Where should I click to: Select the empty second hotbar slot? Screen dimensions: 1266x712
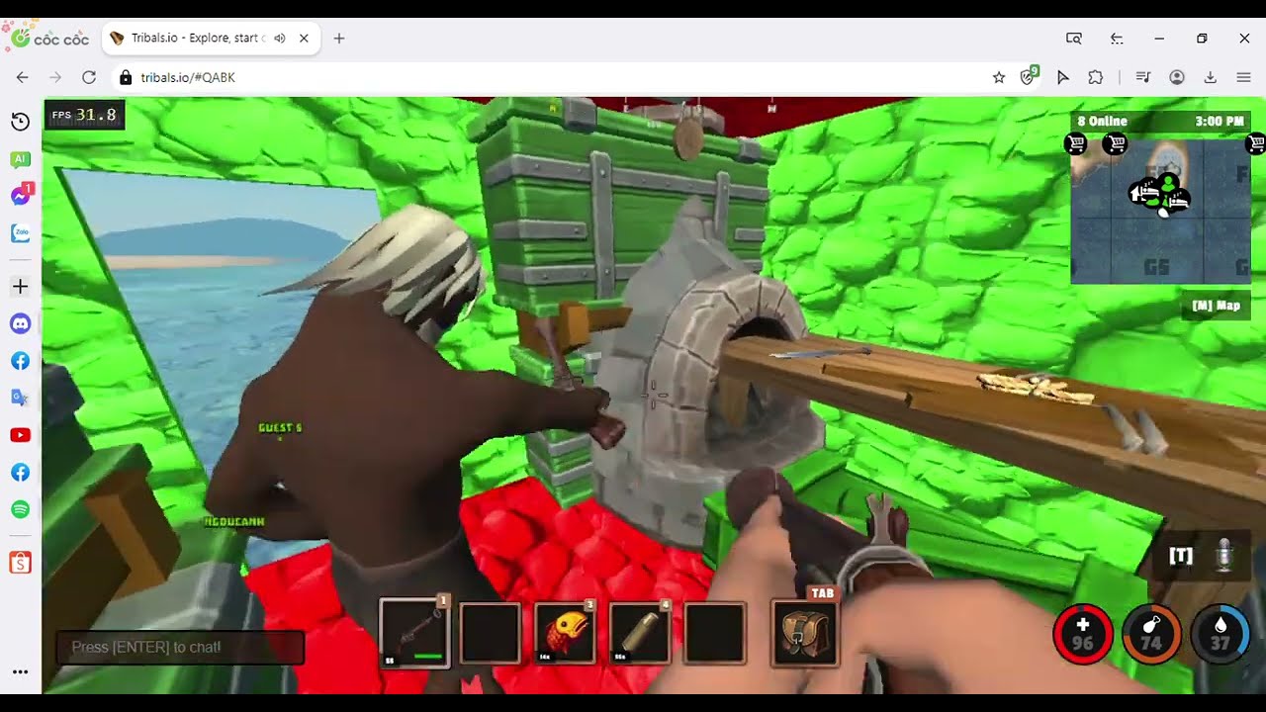(x=490, y=633)
